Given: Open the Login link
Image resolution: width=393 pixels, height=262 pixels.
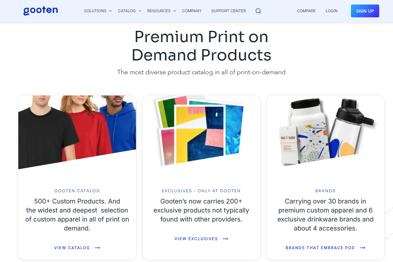Looking at the screenshot, I should point(331,11).
